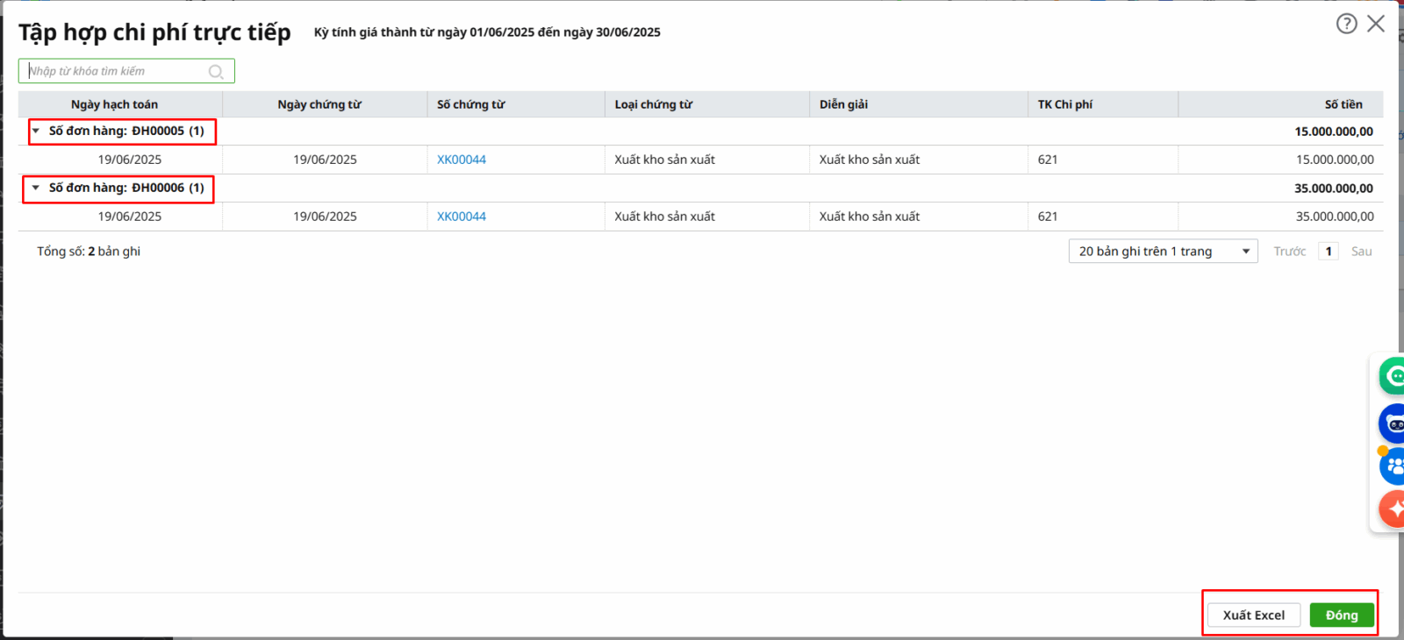The height and width of the screenshot is (640, 1404).
Task: Click the Ngày hạch toán column header
Action: (115, 104)
